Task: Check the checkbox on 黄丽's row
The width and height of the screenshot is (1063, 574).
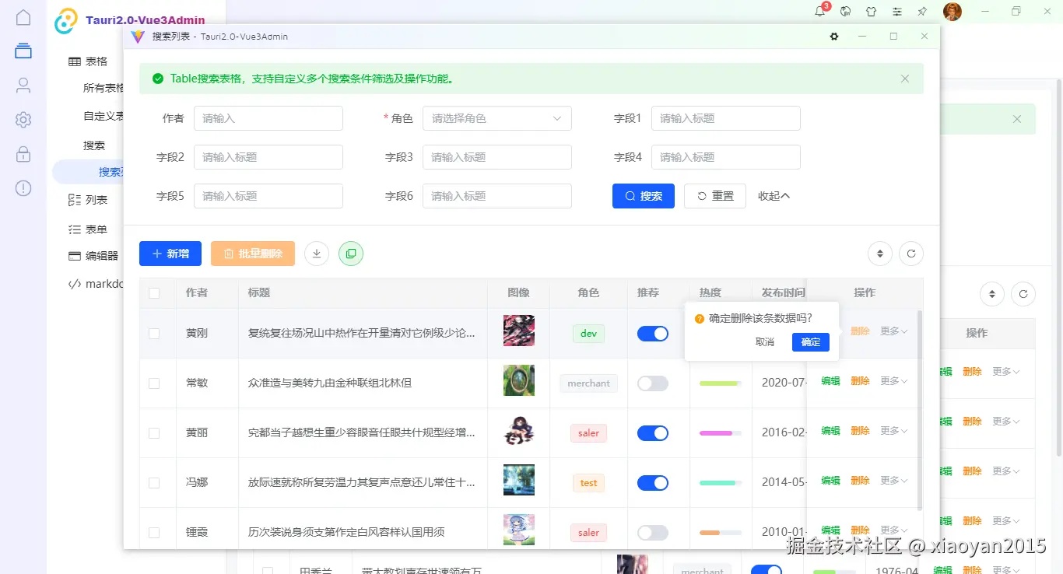Action: (154, 432)
